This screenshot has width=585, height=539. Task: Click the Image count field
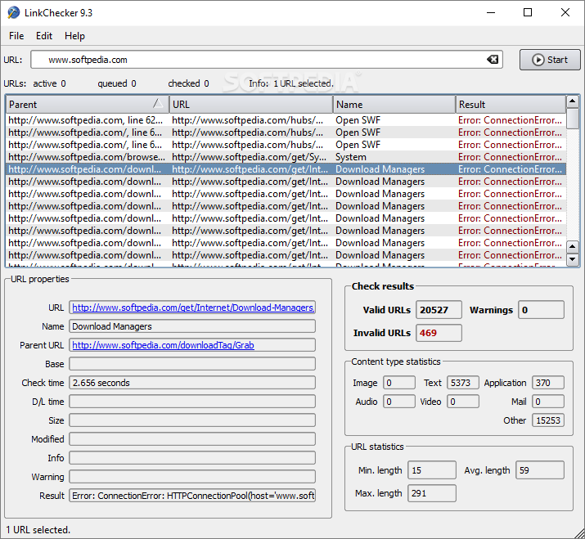pos(398,383)
